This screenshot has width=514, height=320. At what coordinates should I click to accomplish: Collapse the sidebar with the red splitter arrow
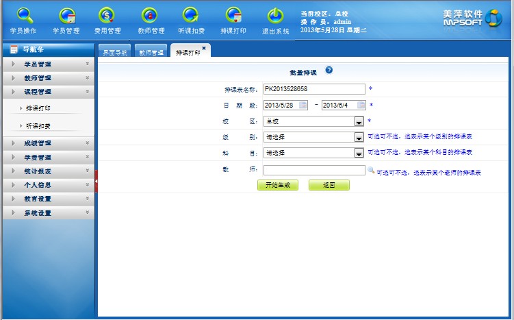tap(97, 181)
